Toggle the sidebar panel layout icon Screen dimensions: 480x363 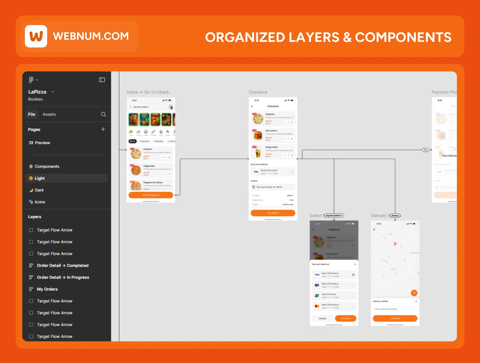coord(102,80)
